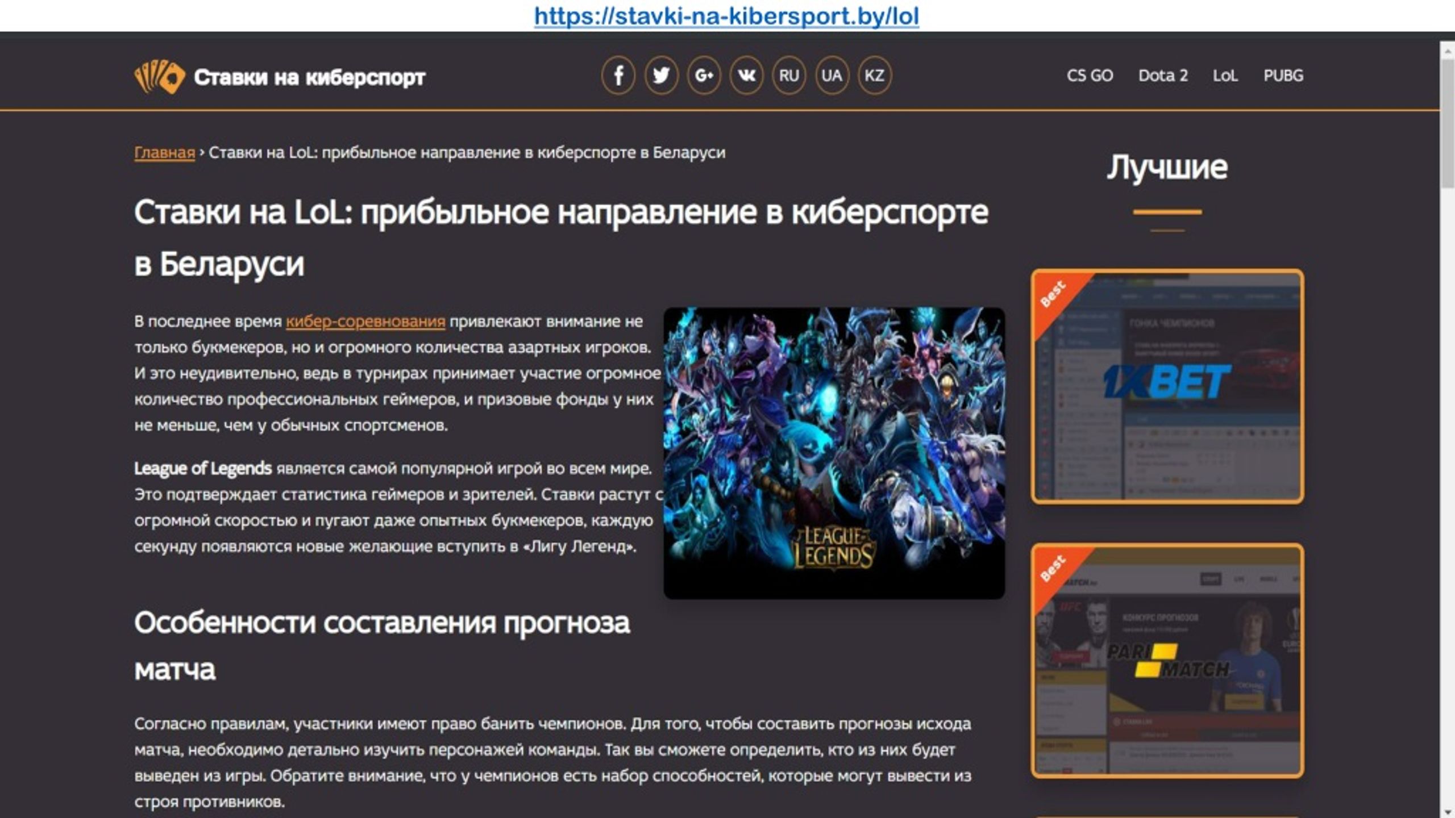Share via the Google Plus icon

[x=704, y=76]
